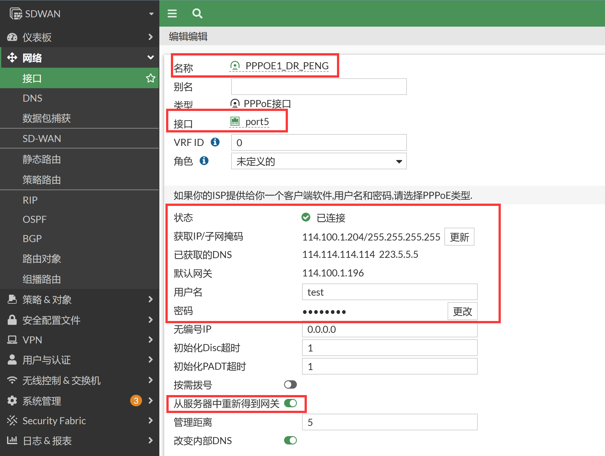Click the 用户名 input field
605x456 pixels.
pyautogui.click(x=390, y=292)
